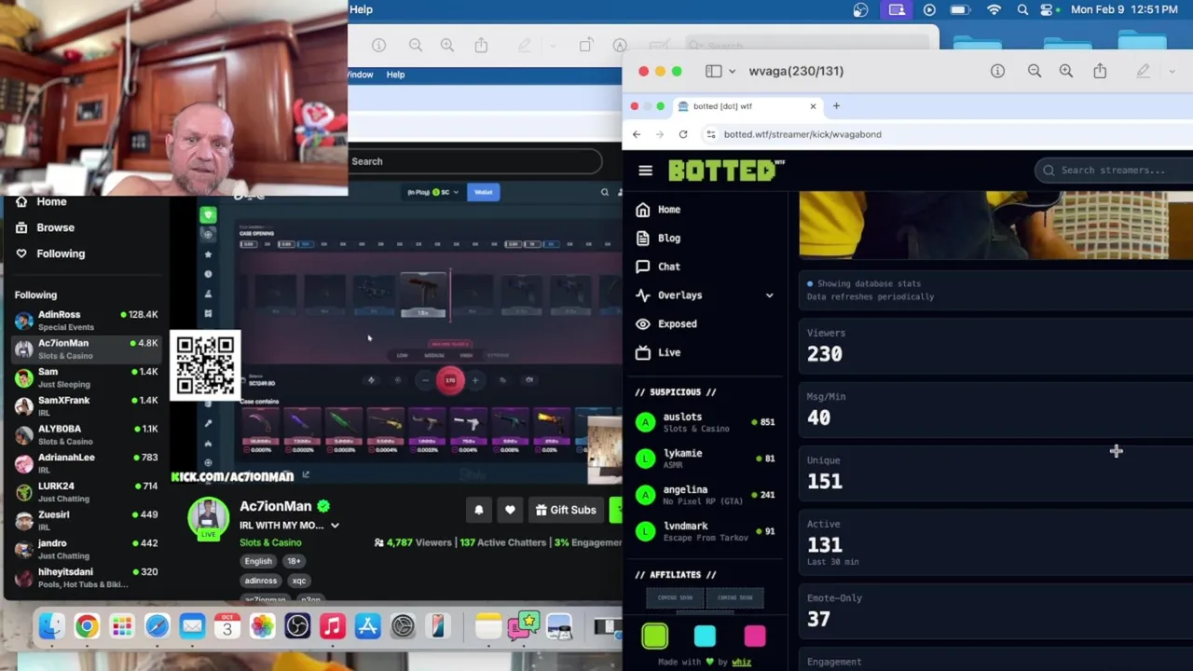Share from the background Preview window

(x=481, y=45)
